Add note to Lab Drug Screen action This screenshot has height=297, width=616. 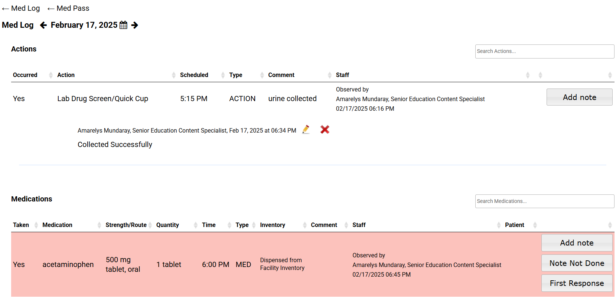click(x=579, y=97)
